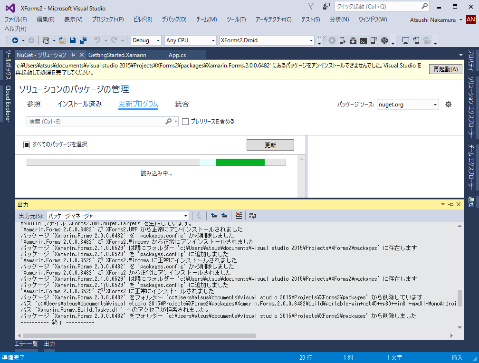This screenshot has height=363, width=479.
Task: Click previous message icon in output toolbar
Action: [x=214, y=216]
